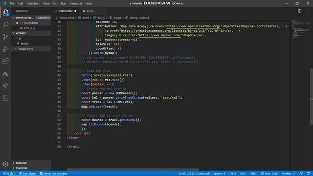Open index.html in the WEBGIS folder
The width and height of the screenshot is (313, 176).
tap(31, 49)
